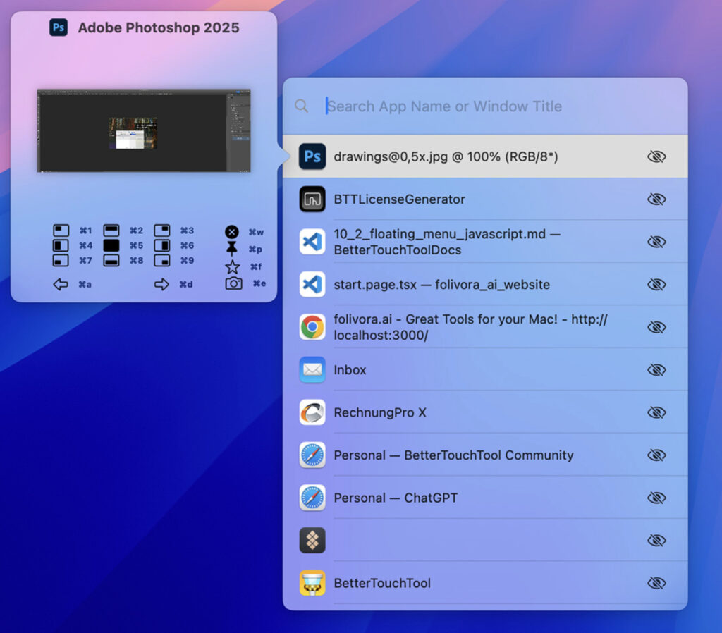Hide the Inbox window

coord(656,369)
